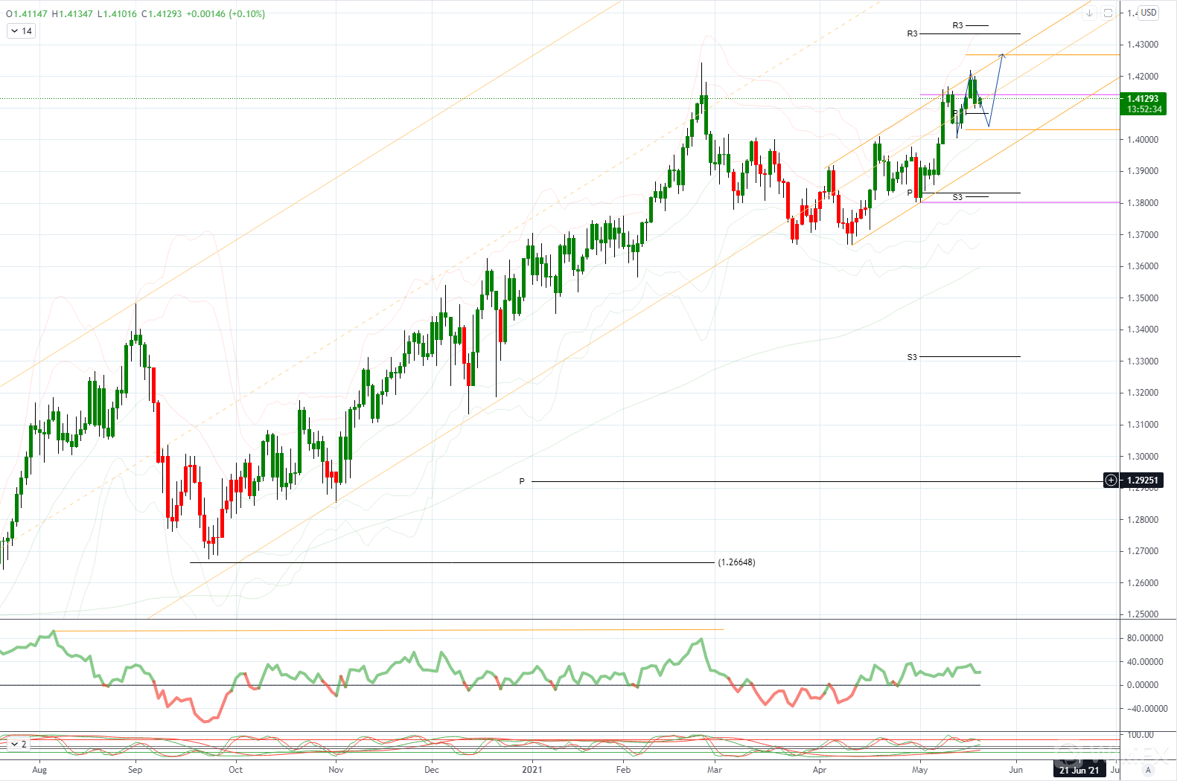
Task: Click 2021 on the time axis
Action: tap(532, 770)
